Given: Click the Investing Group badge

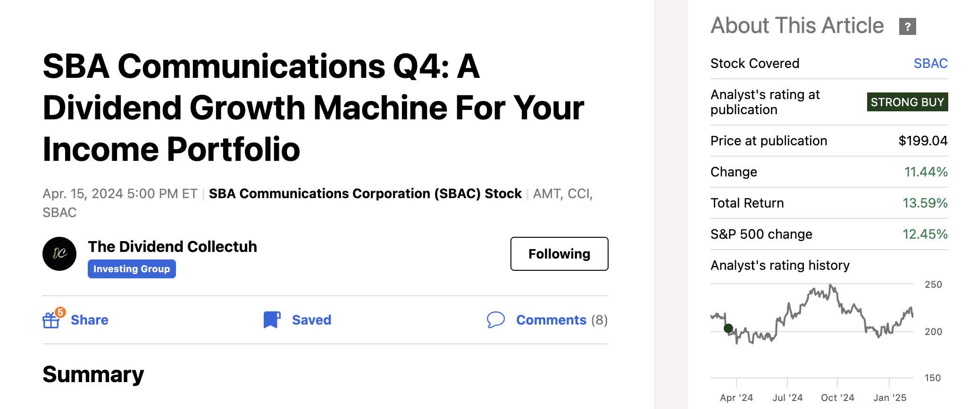Looking at the screenshot, I should tap(132, 269).
